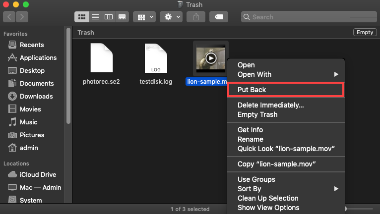This screenshot has width=380, height=214.
Task: Open Applications in the sidebar
Action: point(38,57)
